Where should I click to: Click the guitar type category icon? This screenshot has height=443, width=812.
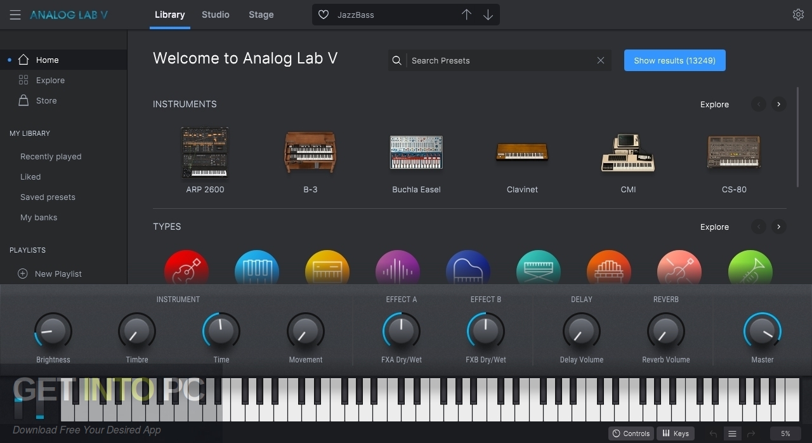pos(186,268)
